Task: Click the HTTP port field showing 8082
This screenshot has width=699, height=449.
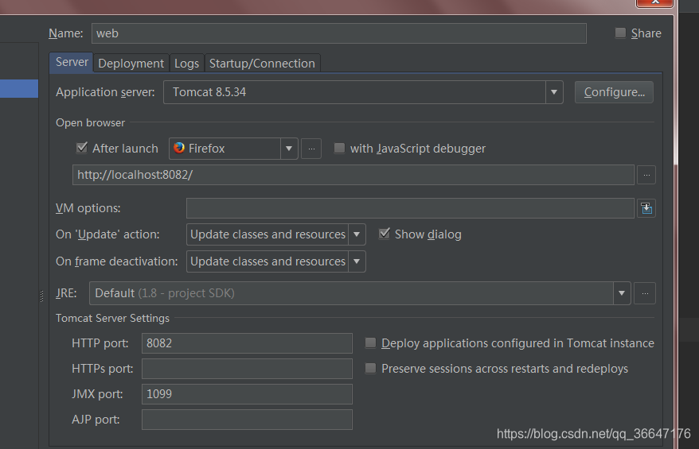Action: (247, 343)
